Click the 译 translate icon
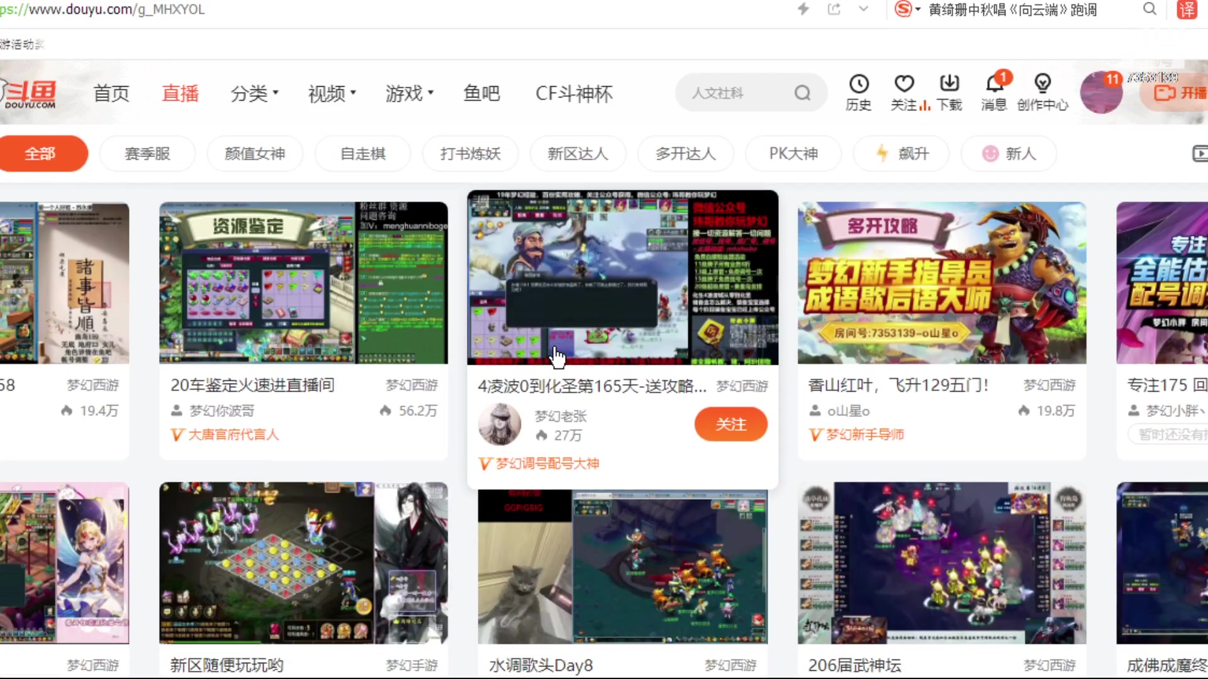Image resolution: width=1208 pixels, height=679 pixels. pyautogui.click(x=1187, y=9)
